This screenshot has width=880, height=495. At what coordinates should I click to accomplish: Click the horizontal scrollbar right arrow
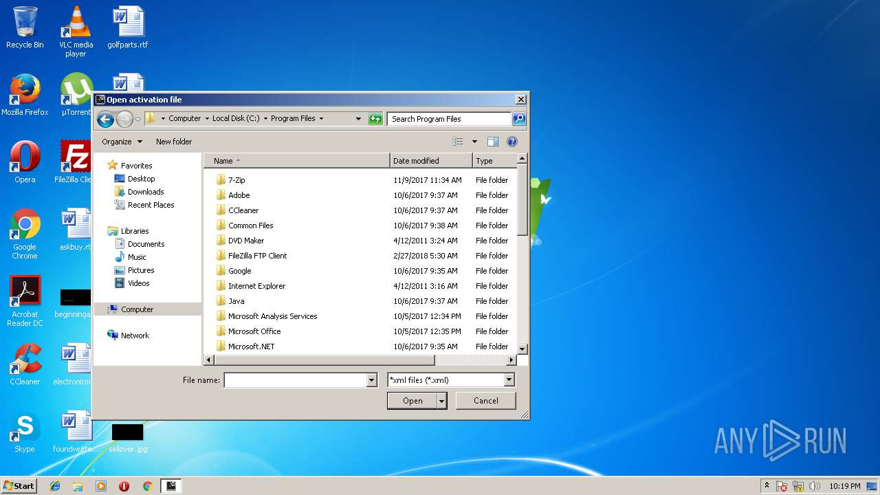pyautogui.click(x=511, y=360)
